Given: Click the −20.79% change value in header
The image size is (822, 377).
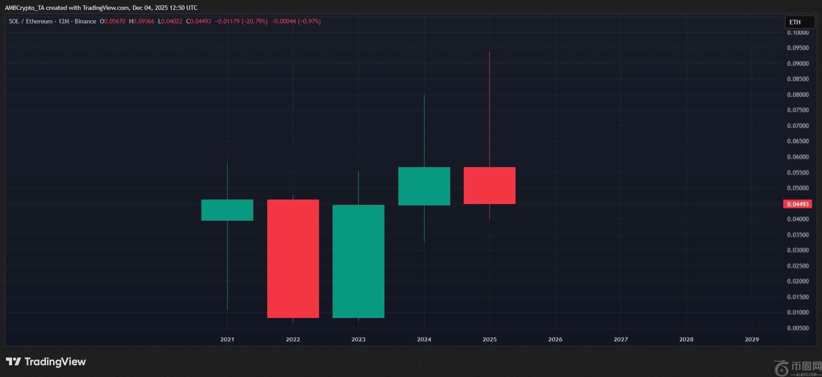Looking at the screenshot, I should coord(255,21).
